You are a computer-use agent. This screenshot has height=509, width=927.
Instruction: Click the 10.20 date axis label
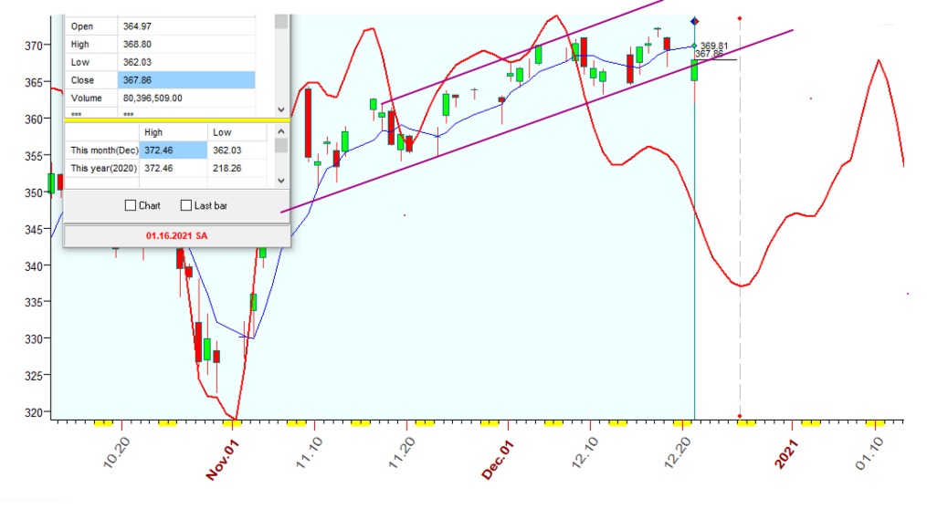click(x=117, y=453)
